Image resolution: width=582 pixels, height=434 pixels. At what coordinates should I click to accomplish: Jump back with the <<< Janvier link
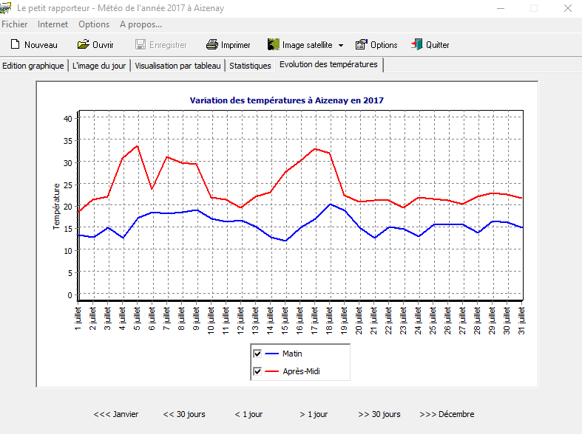(x=116, y=414)
